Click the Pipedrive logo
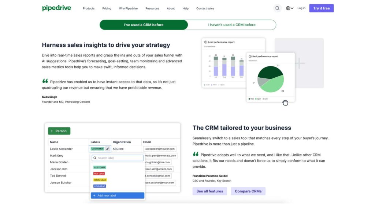375x210 pixels. click(56, 8)
